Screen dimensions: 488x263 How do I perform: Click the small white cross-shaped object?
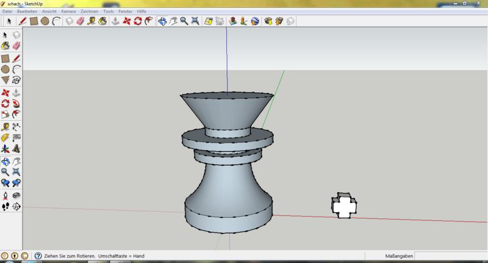(x=344, y=206)
